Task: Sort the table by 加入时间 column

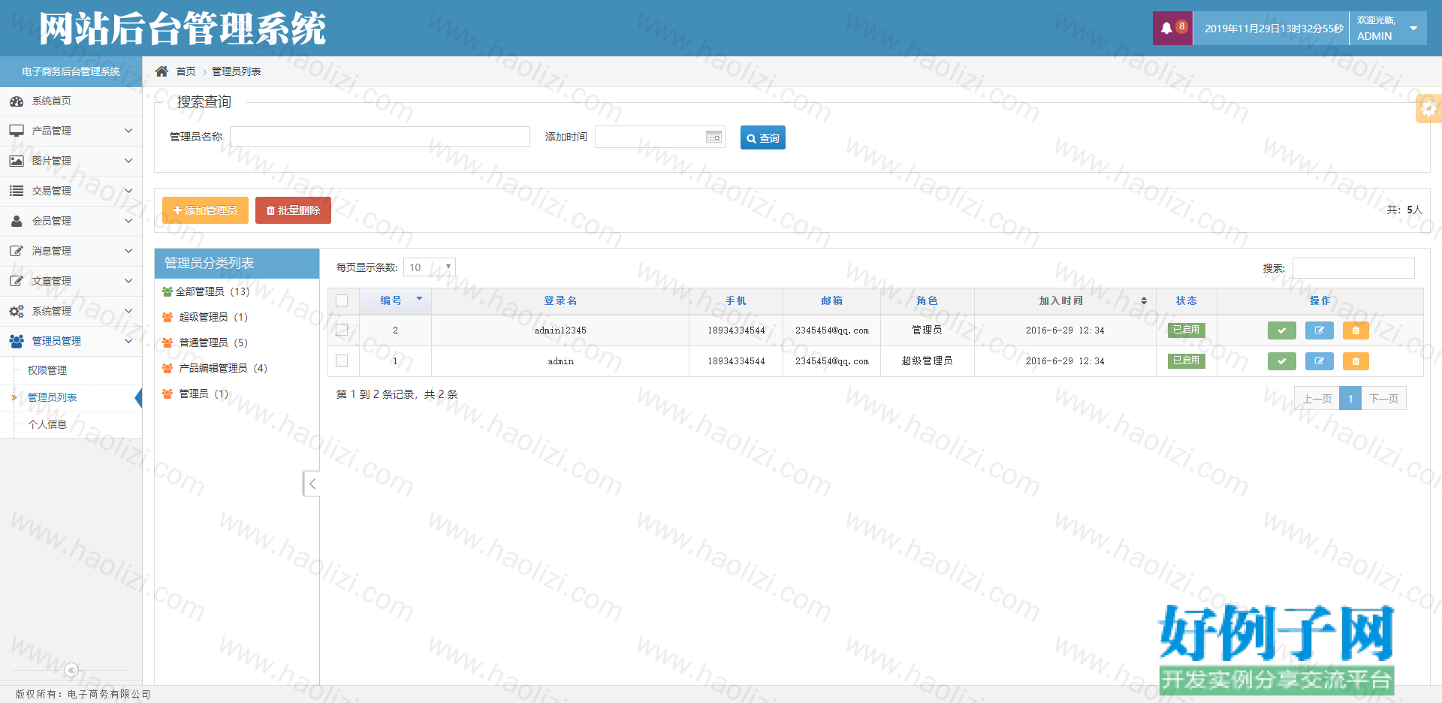Action: pyautogui.click(x=1065, y=300)
